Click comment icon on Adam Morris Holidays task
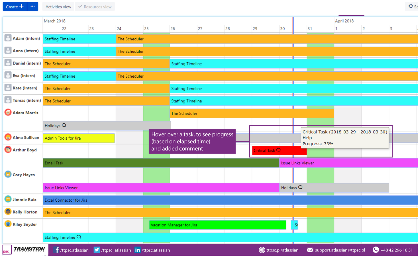 (64, 125)
